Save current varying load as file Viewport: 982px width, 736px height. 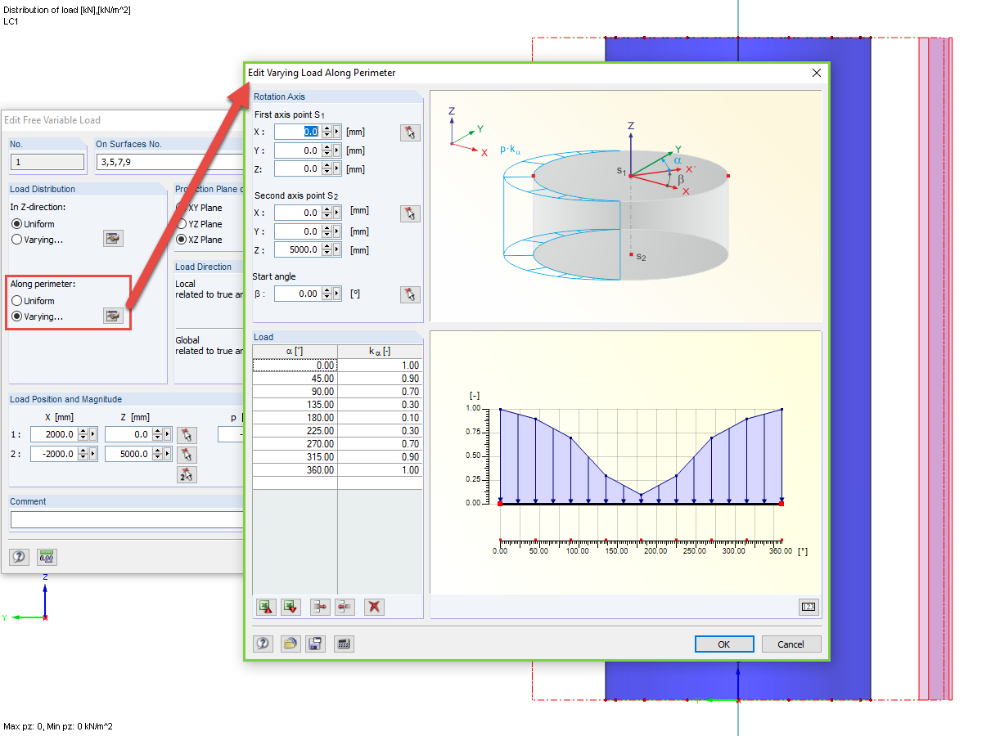[315, 644]
